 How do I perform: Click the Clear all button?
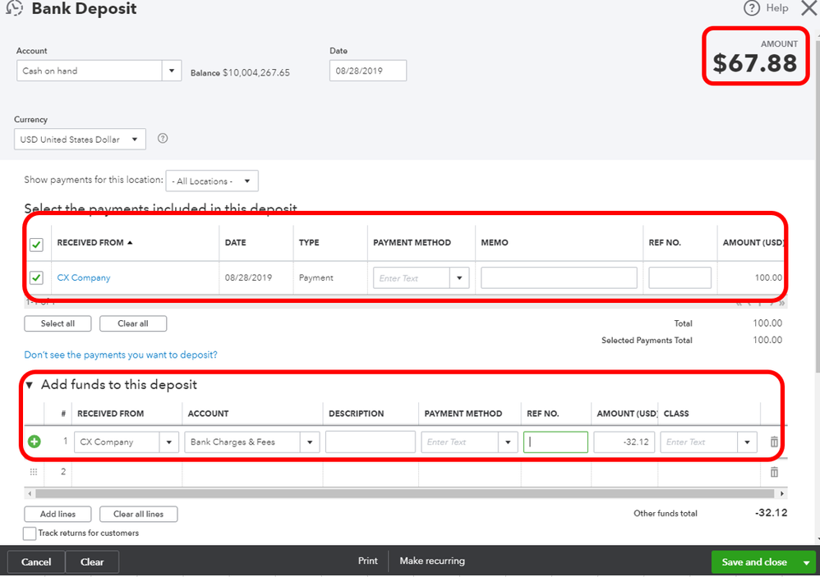[133, 323]
